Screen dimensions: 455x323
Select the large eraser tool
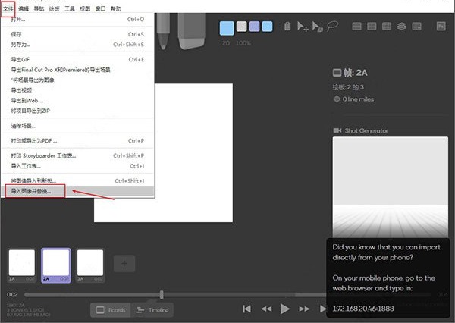click(x=192, y=31)
